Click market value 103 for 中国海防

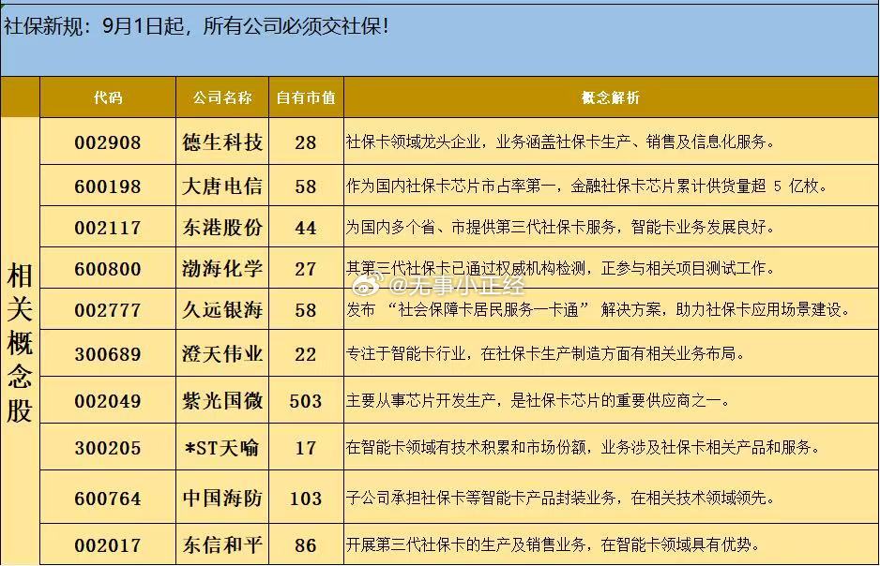tap(306, 499)
